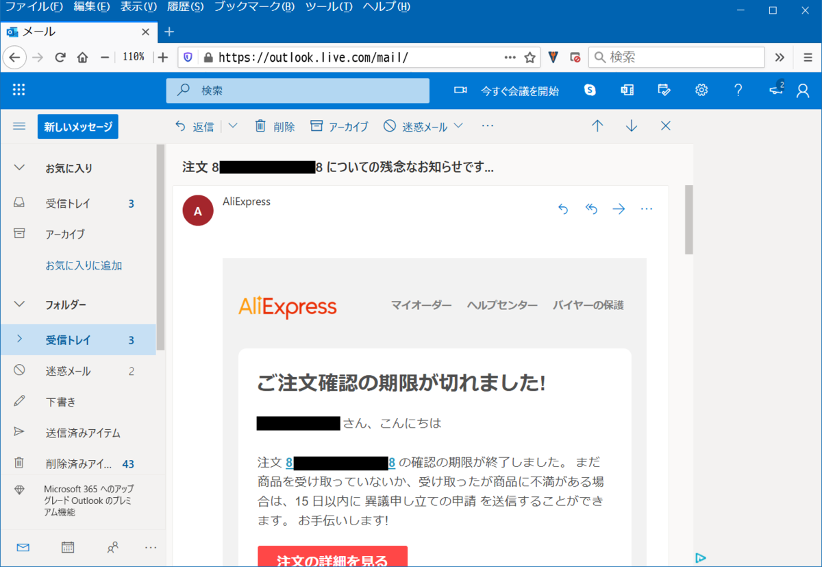Select Junk Email folder
The height and width of the screenshot is (567, 822).
coord(78,371)
